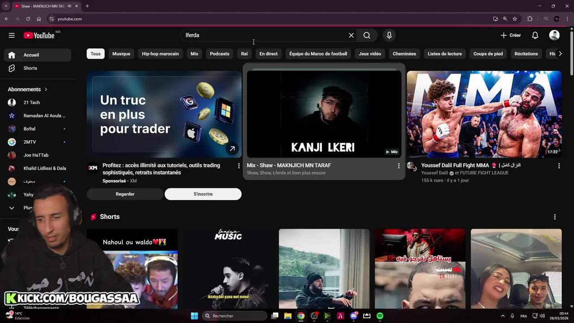
Task: Open the account avatar menu
Action: (x=554, y=35)
